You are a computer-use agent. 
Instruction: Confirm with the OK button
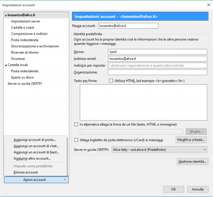pyautogui.click(x=174, y=189)
